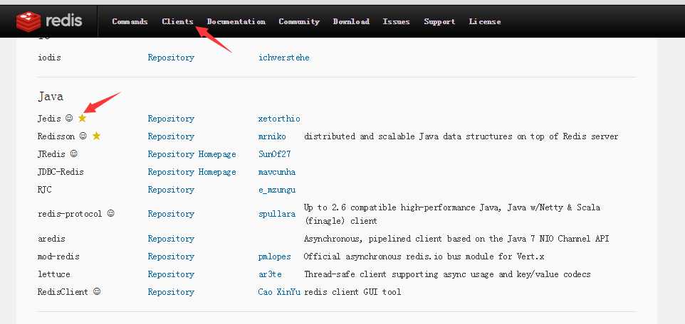685x324 pixels.
Task: Click the smiley icon beside RedisClient
Action: (x=97, y=292)
